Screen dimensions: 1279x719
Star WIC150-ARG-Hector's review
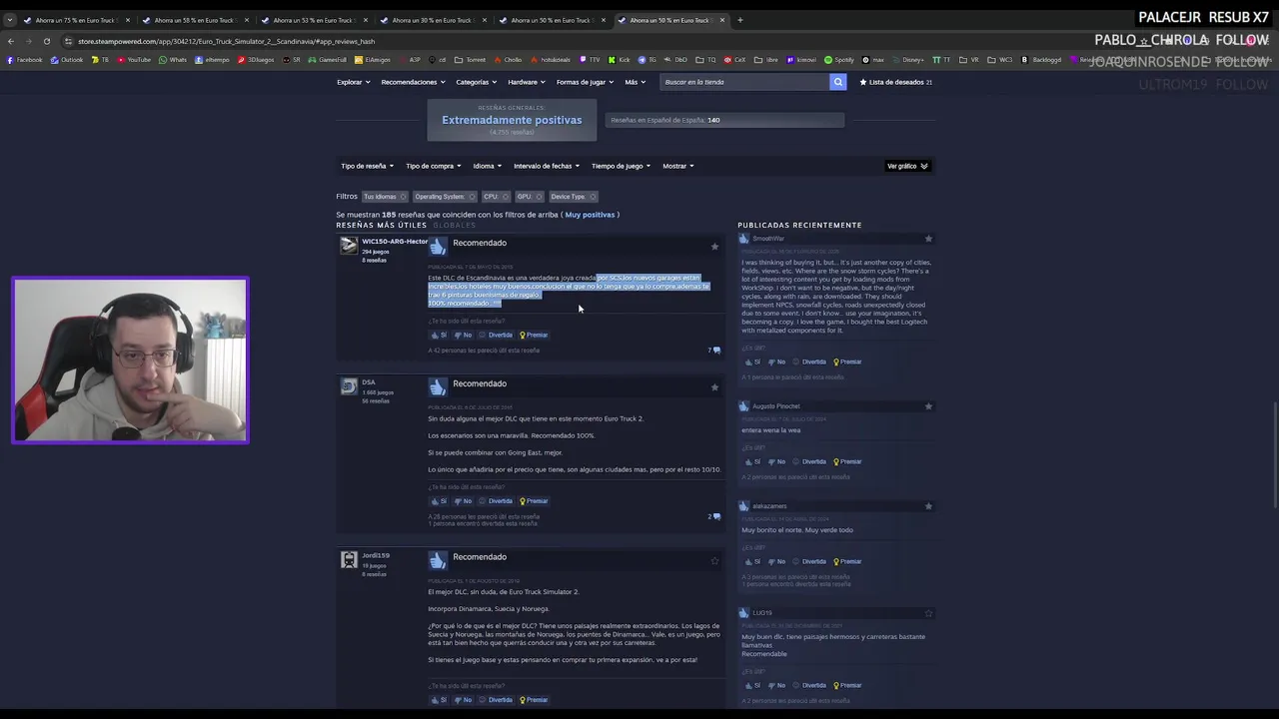[714, 247]
